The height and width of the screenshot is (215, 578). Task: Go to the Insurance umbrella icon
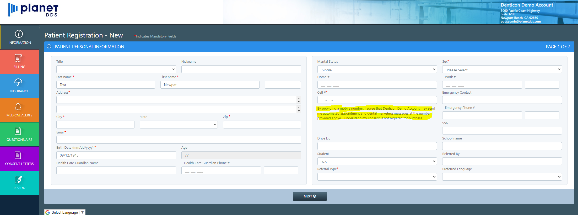[x=18, y=82]
